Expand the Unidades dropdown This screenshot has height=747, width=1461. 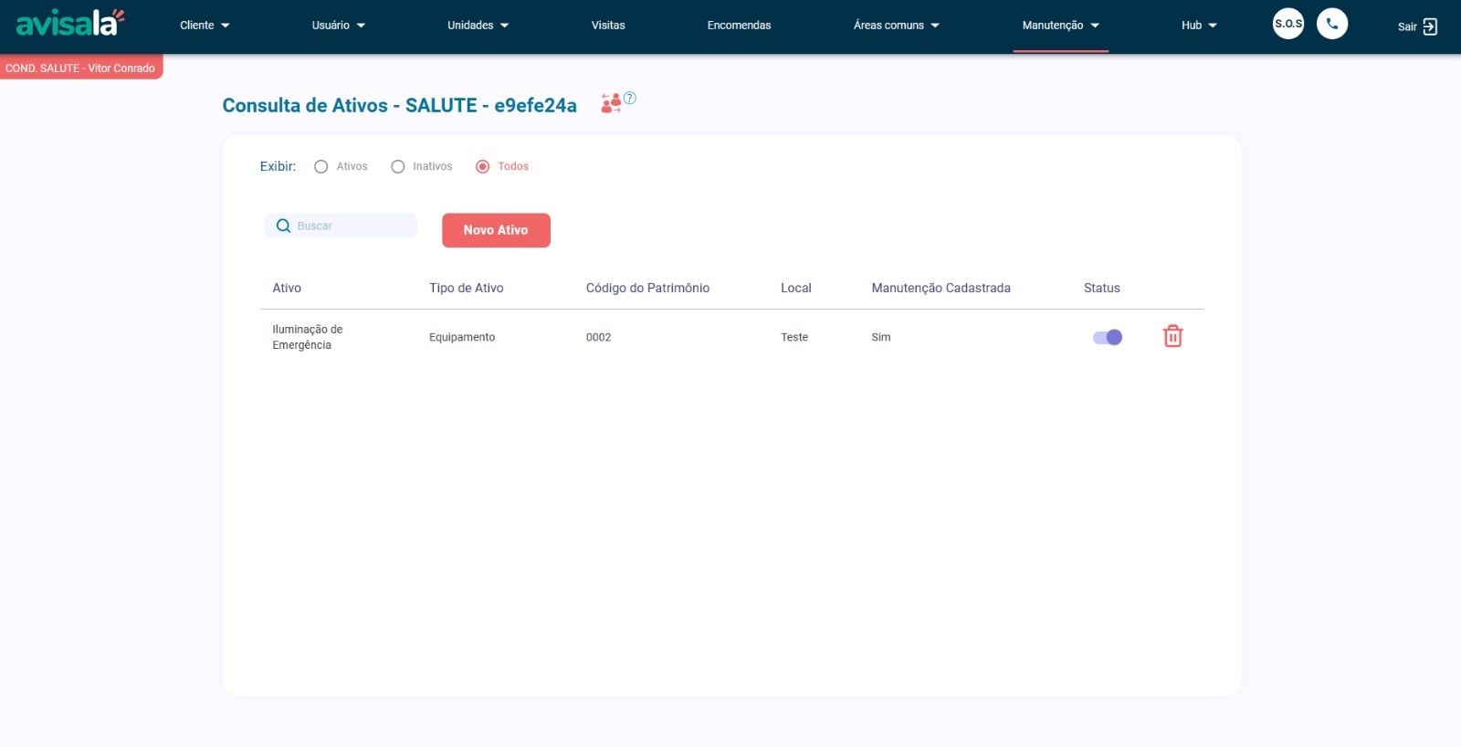[x=478, y=26]
